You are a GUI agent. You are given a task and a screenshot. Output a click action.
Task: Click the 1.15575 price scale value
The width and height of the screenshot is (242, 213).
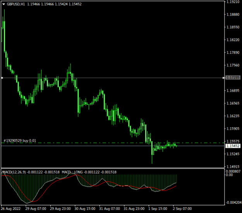point(233,141)
